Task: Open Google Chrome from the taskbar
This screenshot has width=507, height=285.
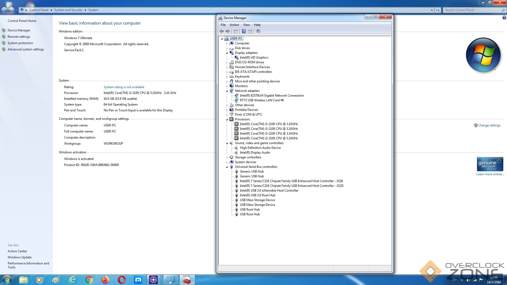Action: pyautogui.click(x=89, y=280)
